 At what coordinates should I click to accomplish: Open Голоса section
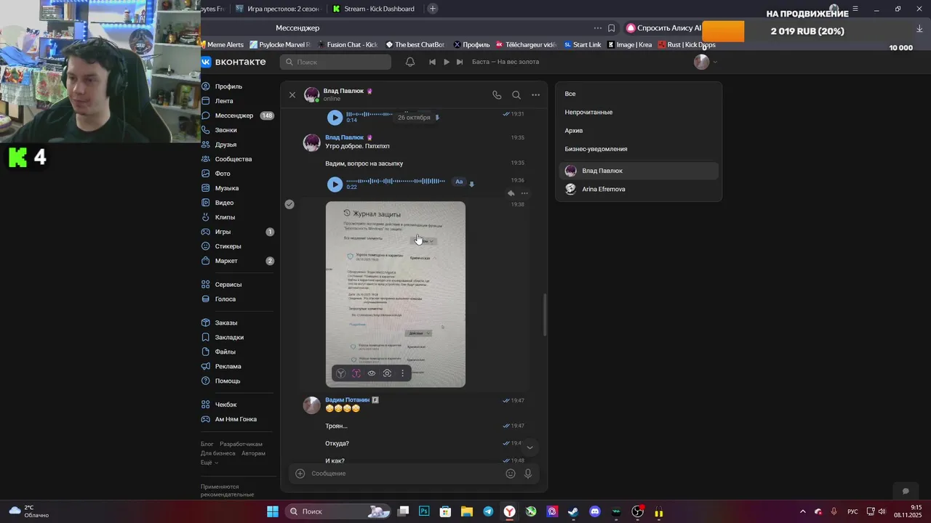pos(225,299)
